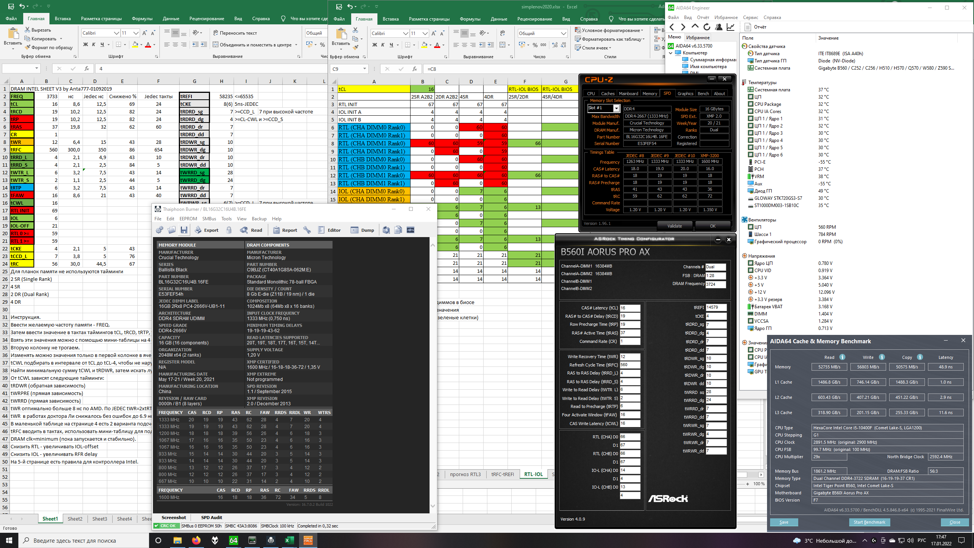
Task: Click tREFI value field in ASRock Timing Configurator
Action: tap(716, 307)
